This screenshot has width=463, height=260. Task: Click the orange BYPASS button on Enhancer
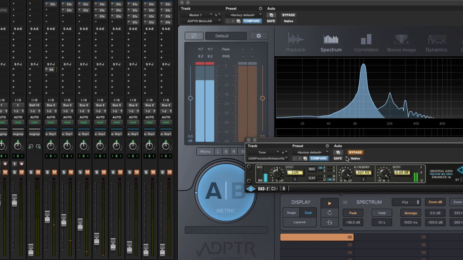[355, 152]
